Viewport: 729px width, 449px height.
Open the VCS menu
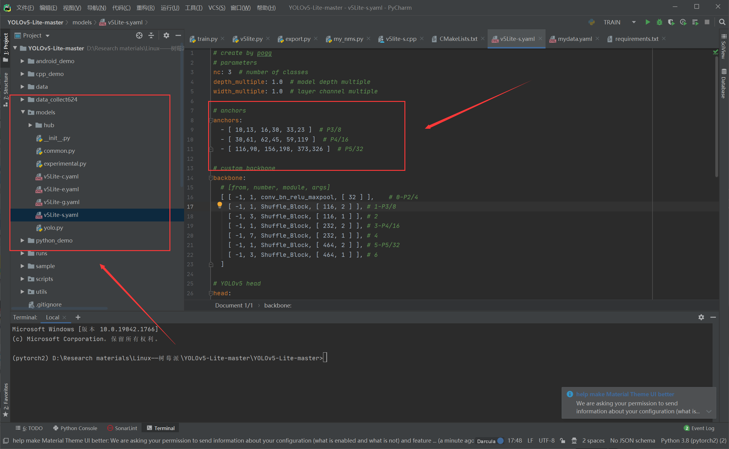click(216, 8)
